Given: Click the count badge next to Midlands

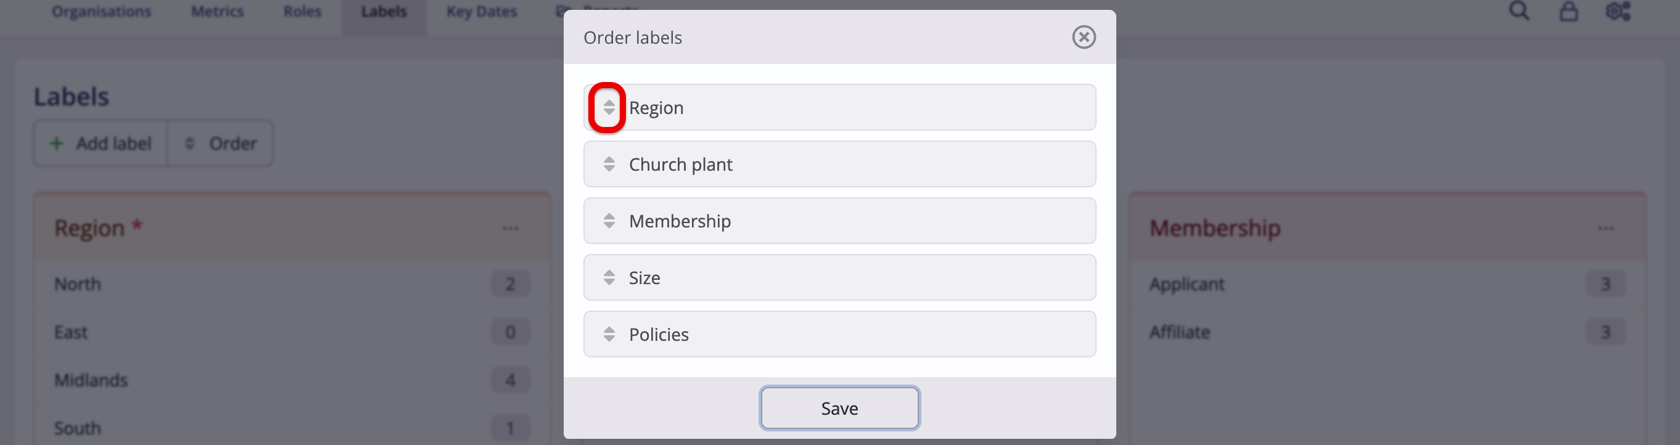Looking at the screenshot, I should (509, 379).
